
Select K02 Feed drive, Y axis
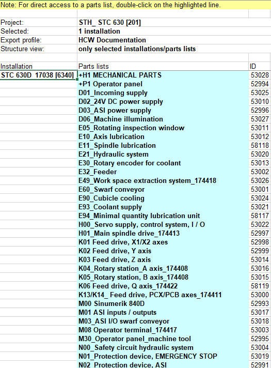pyautogui.click(x=163, y=251)
